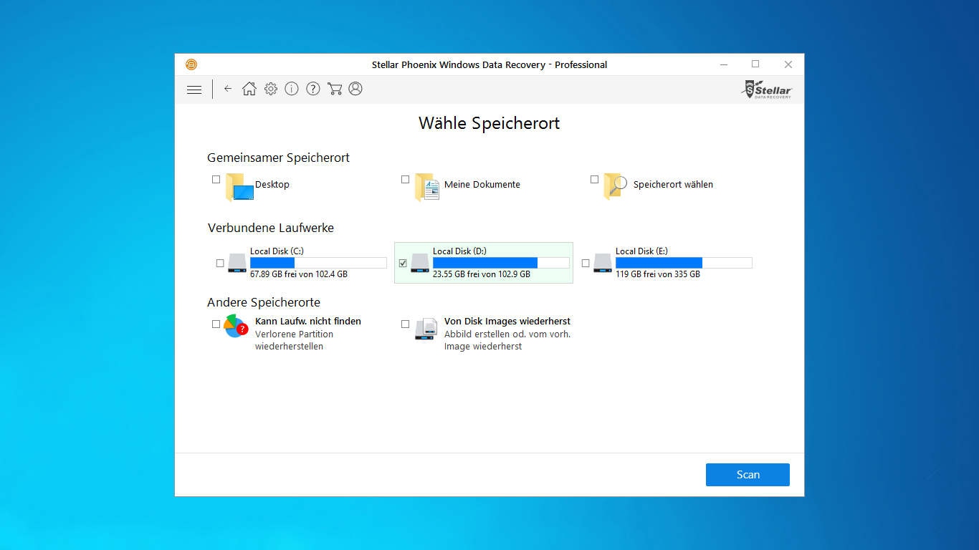Click the Verbundene Laufwerke heading

pyautogui.click(x=271, y=228)
